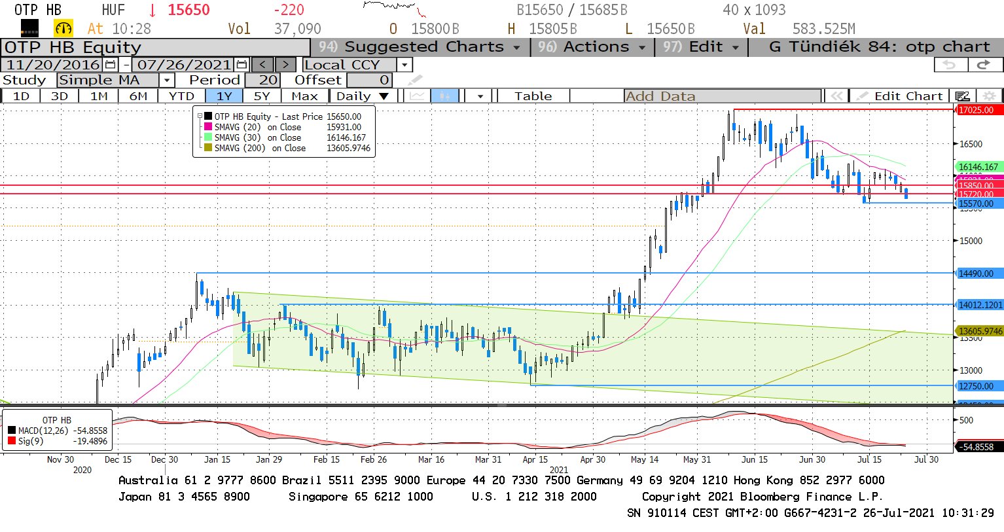Viewport: 1004px width, 532px height.
Task: Click the black square icon beside gauge
Action: pos(29,27)
